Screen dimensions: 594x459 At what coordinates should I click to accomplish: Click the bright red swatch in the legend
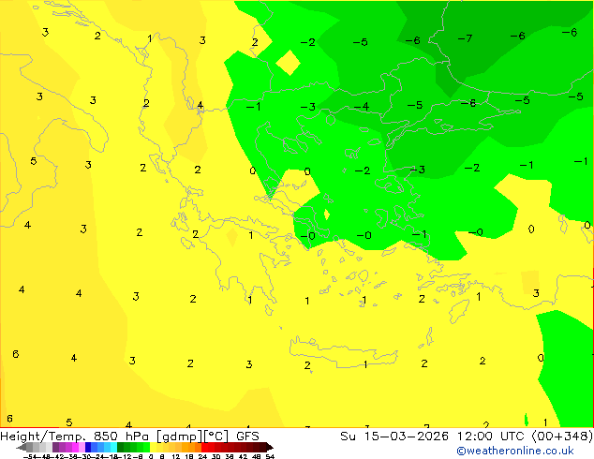coord(204,448)
